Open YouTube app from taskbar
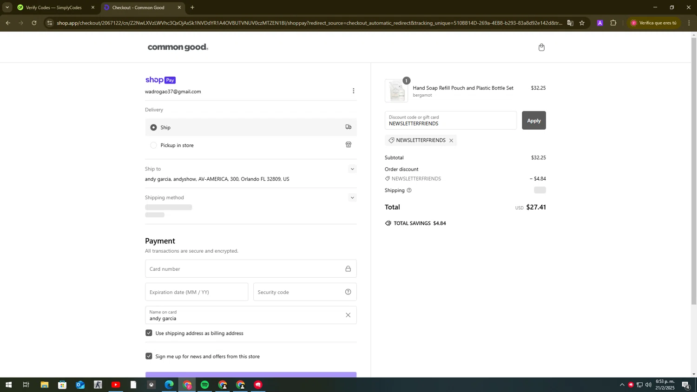 click(x=116, y=385)
